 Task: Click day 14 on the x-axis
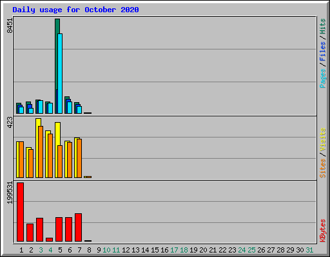(x=145, y=250)
